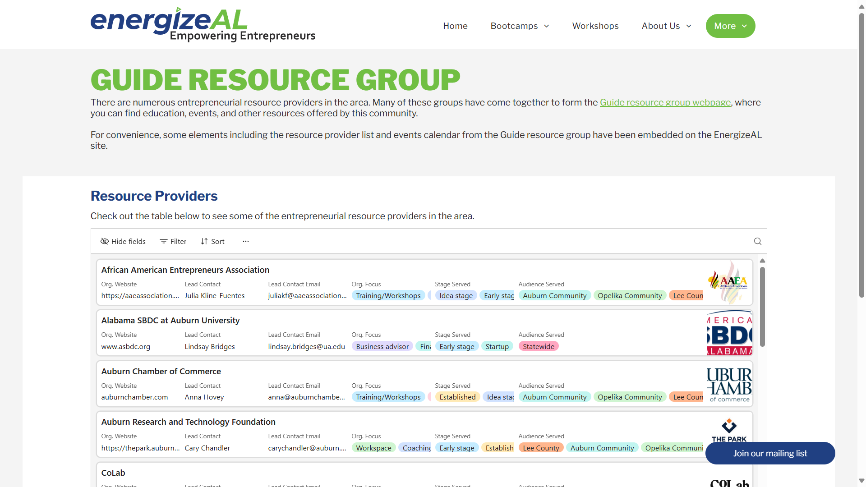Expand the Bootcamps dropdown menu

[520, 26]
